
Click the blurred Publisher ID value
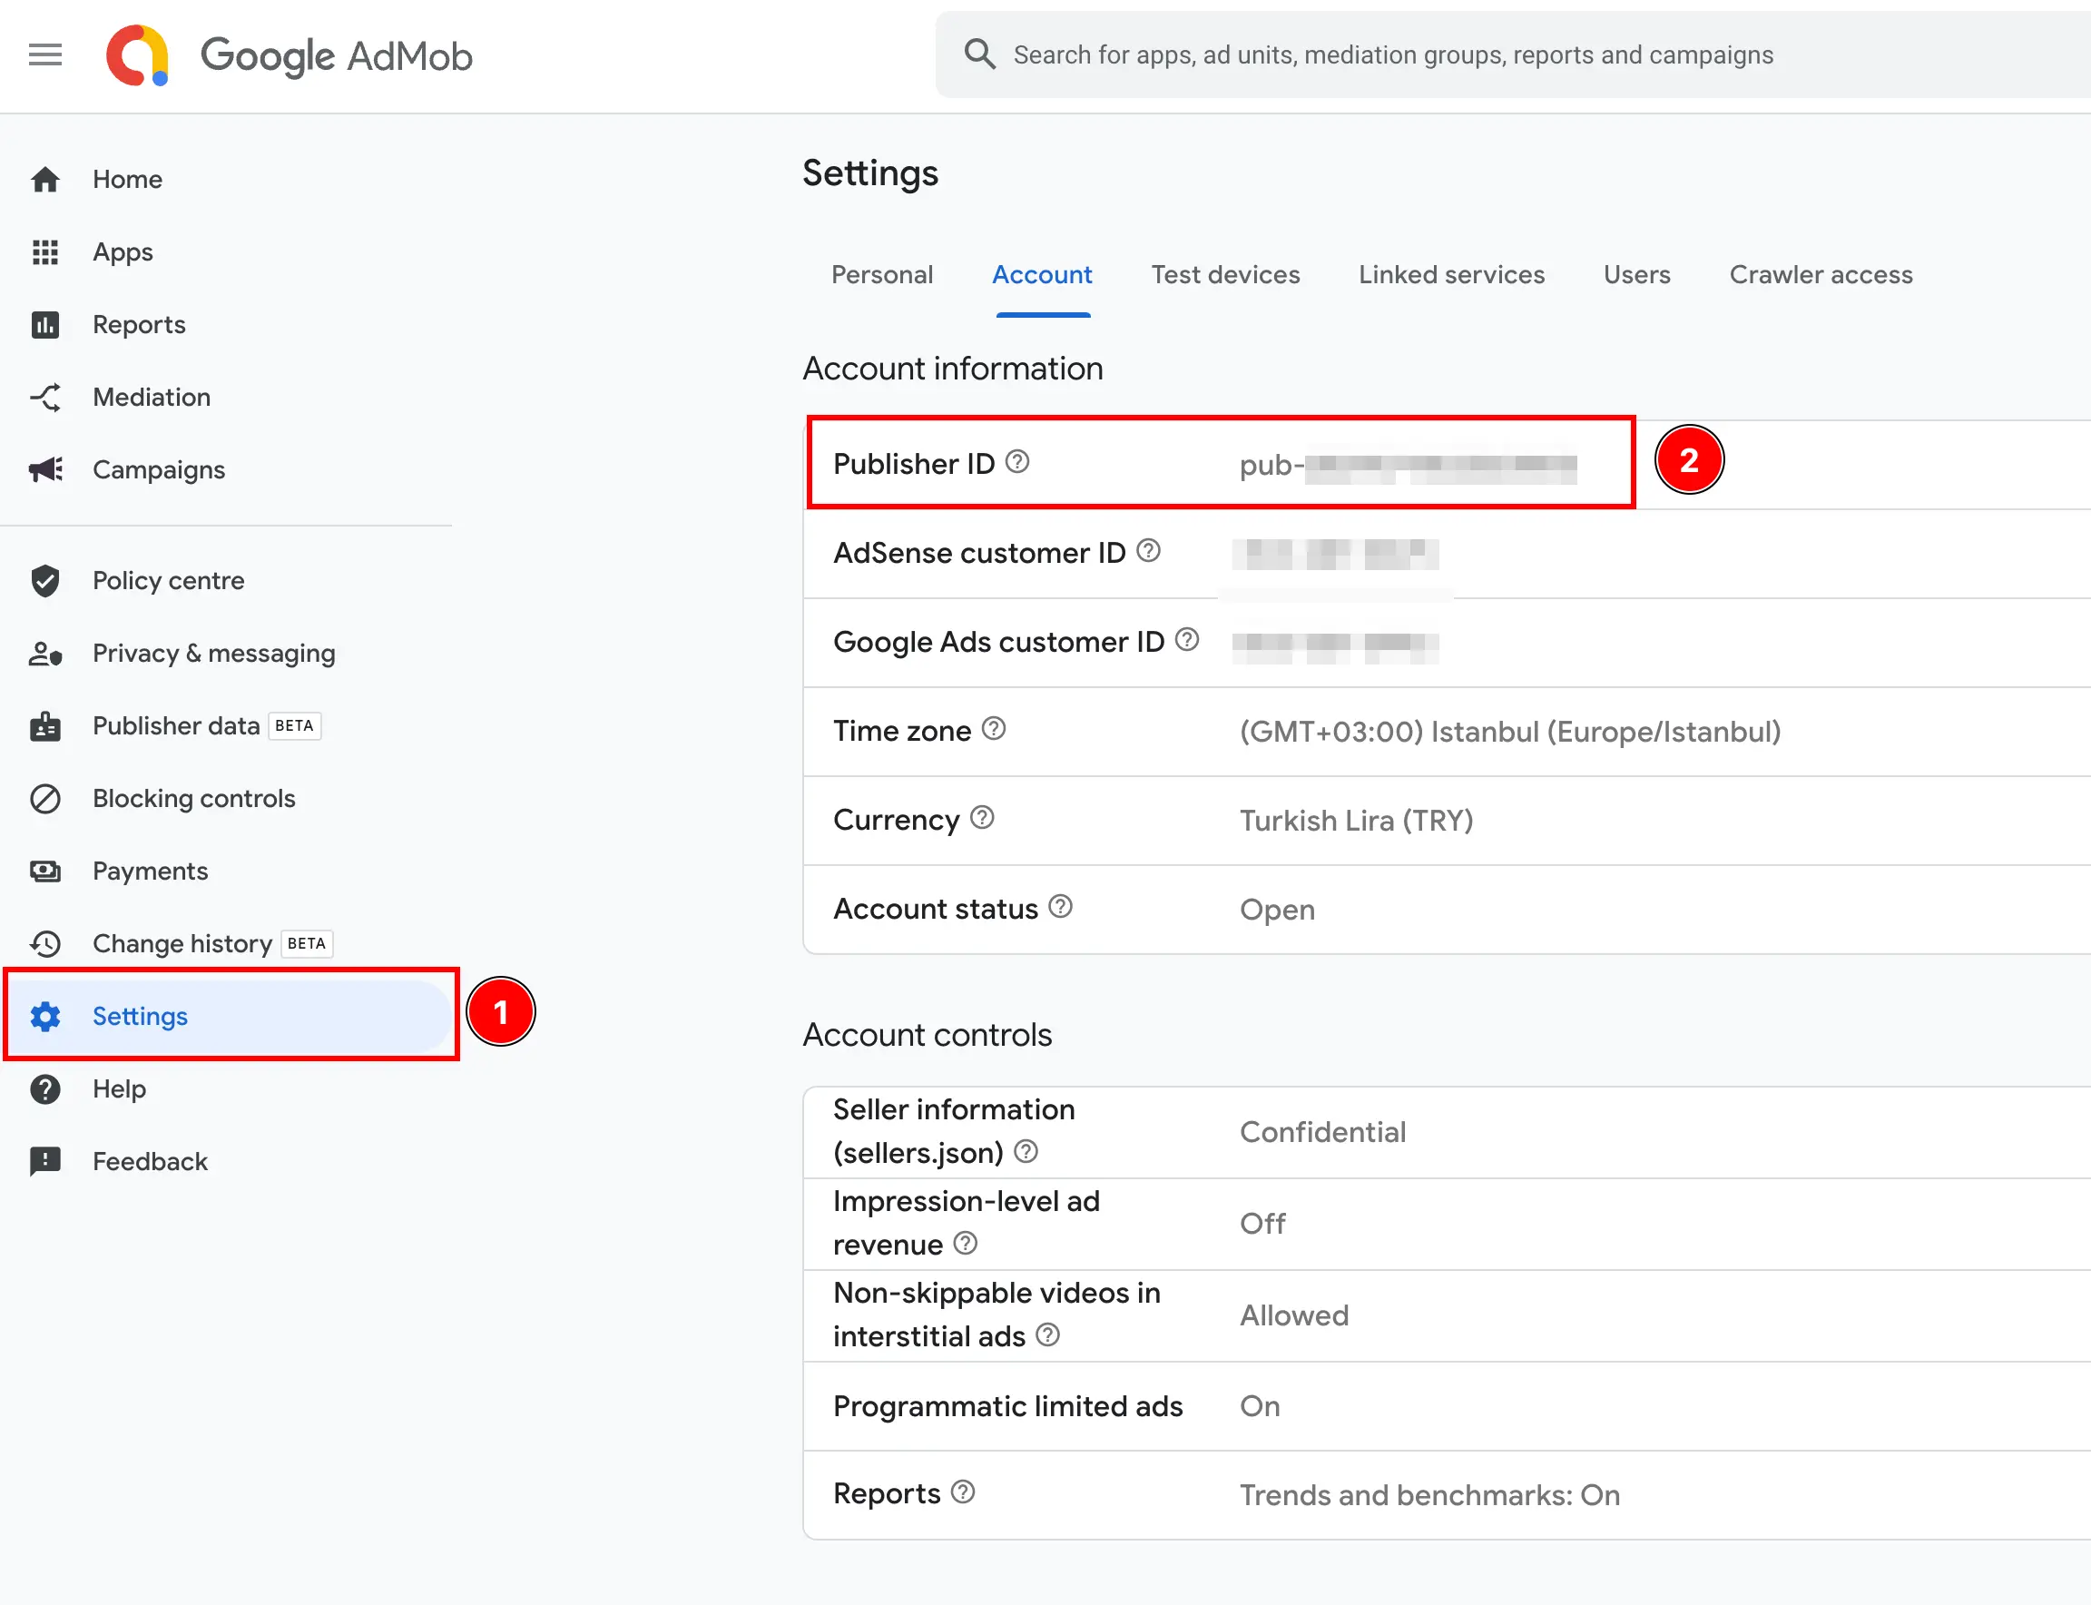(x=1408, y=466)
